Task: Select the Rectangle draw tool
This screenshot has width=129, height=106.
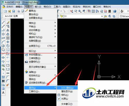Action: [x=3, y=38]
